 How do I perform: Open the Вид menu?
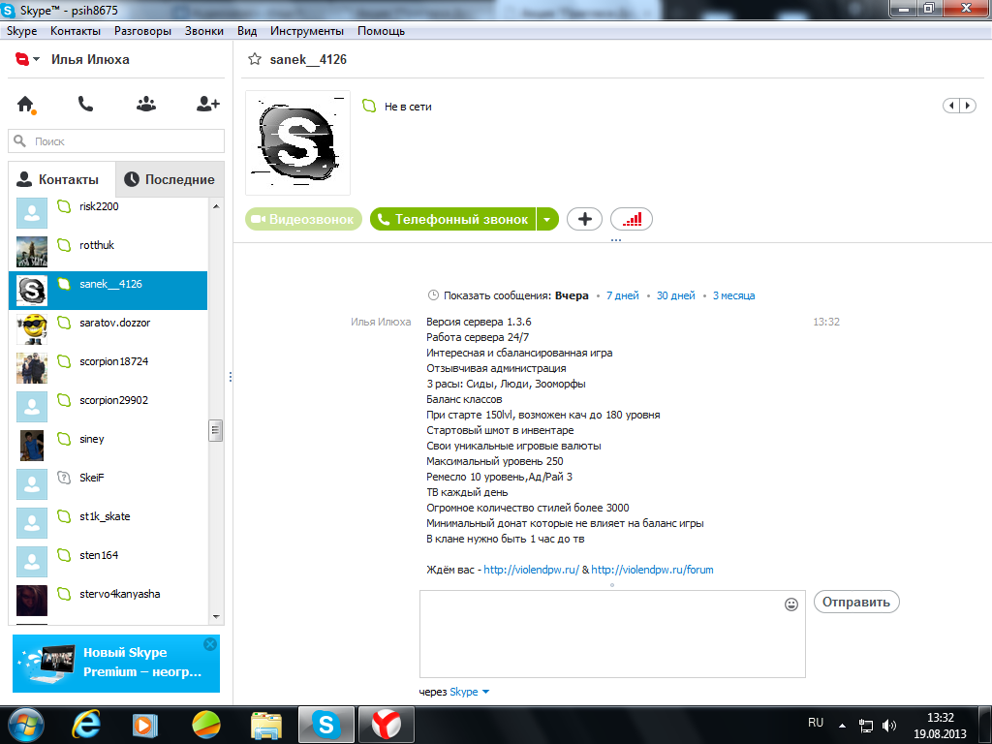coord(247,31)
